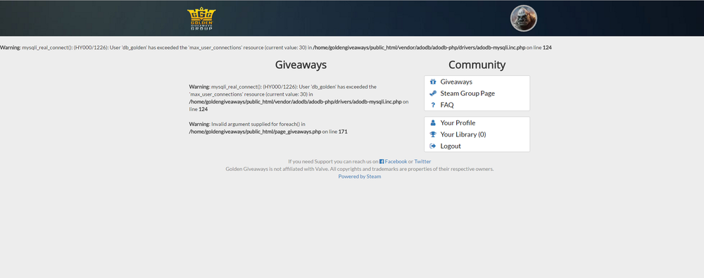The width and height of the screenshot is (704, 278).
Task: Select the trophy icon beside Your Library
Action: tap(433, 134)
